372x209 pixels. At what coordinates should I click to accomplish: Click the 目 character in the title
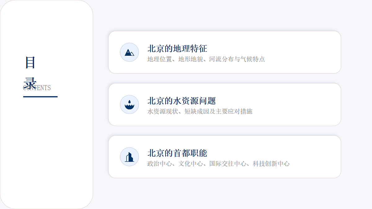pyautogui.click(x=30, y=63)
